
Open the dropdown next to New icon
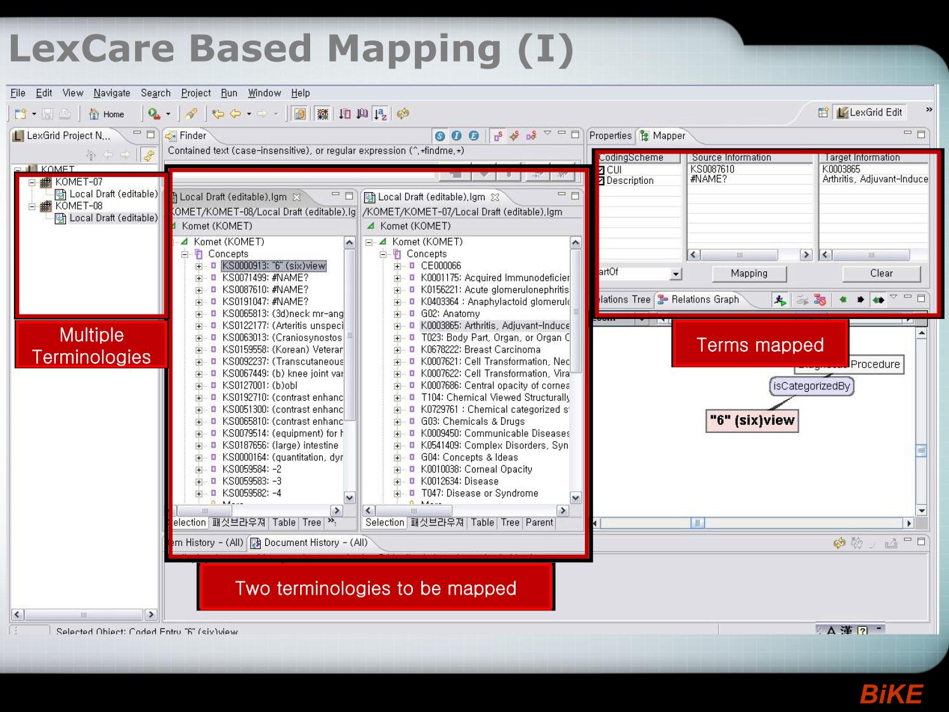[34, 115]
